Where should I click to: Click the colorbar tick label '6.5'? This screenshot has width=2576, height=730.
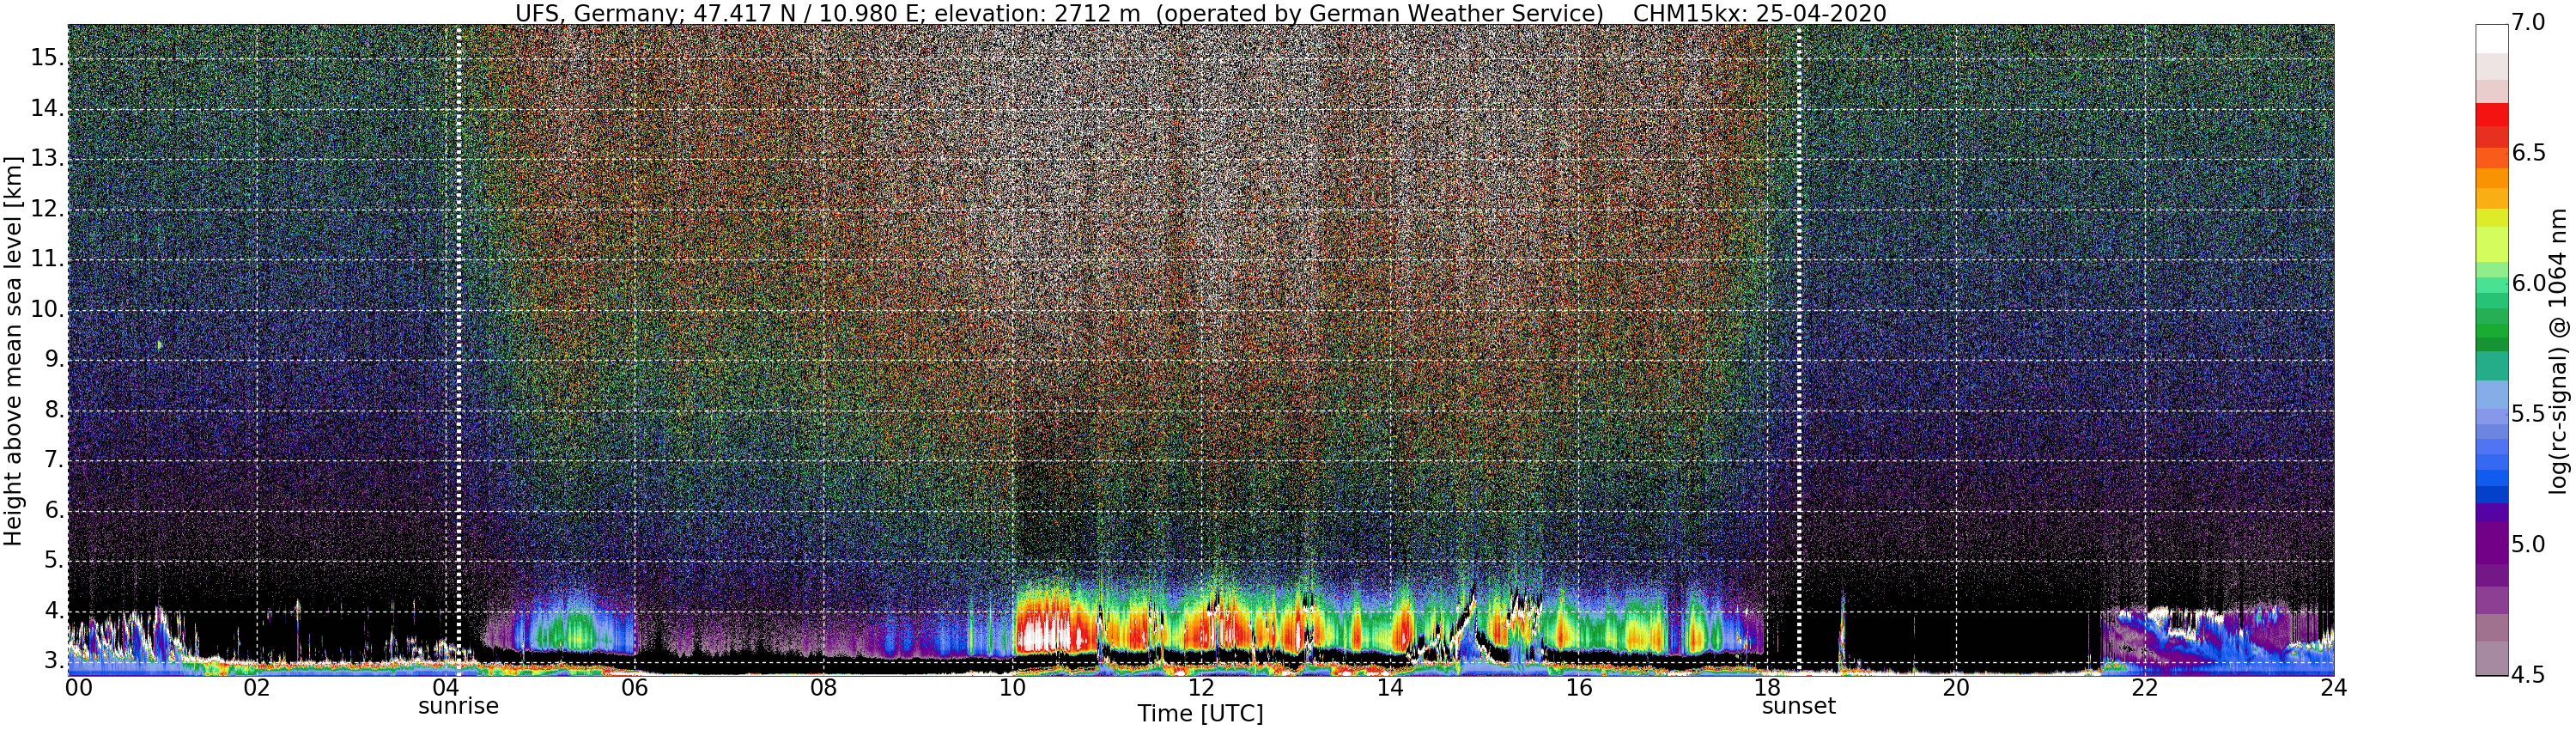point(2528,153)
